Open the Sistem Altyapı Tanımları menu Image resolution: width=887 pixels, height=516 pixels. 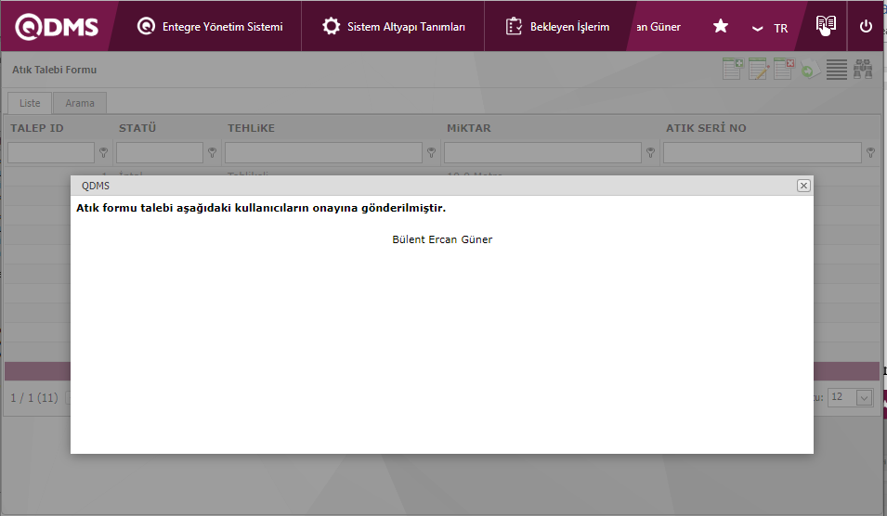(x=394, y=27)
